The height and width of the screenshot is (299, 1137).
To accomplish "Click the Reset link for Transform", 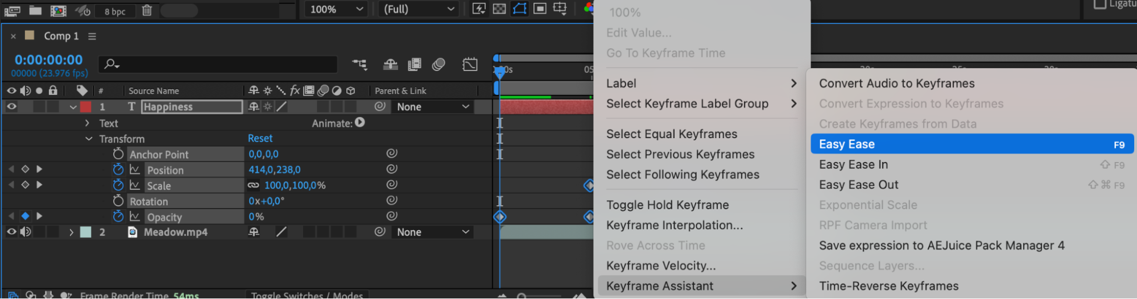I will click(x=260, y=138).
